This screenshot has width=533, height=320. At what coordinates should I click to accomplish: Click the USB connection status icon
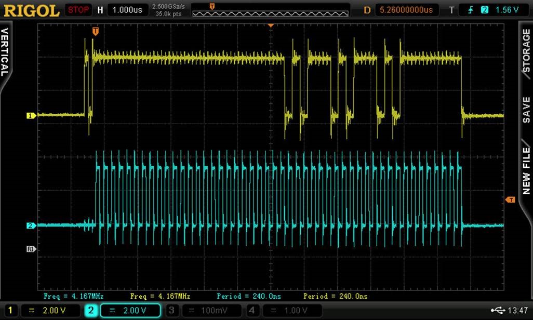tap(497, 310)
